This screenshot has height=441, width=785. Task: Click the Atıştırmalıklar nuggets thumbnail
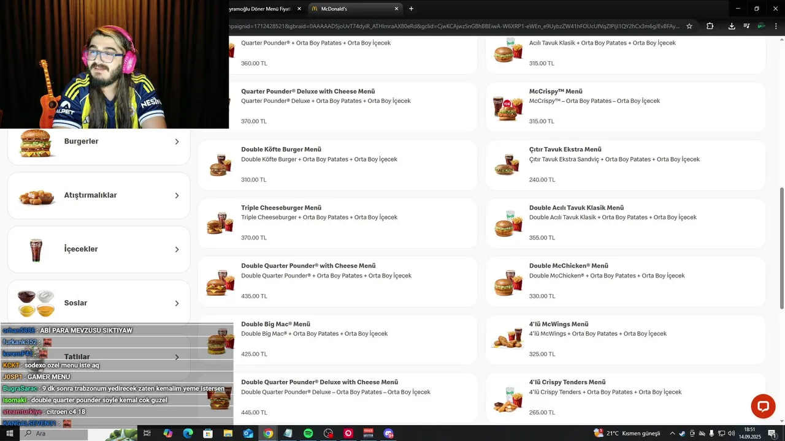(x=37, y=197)
